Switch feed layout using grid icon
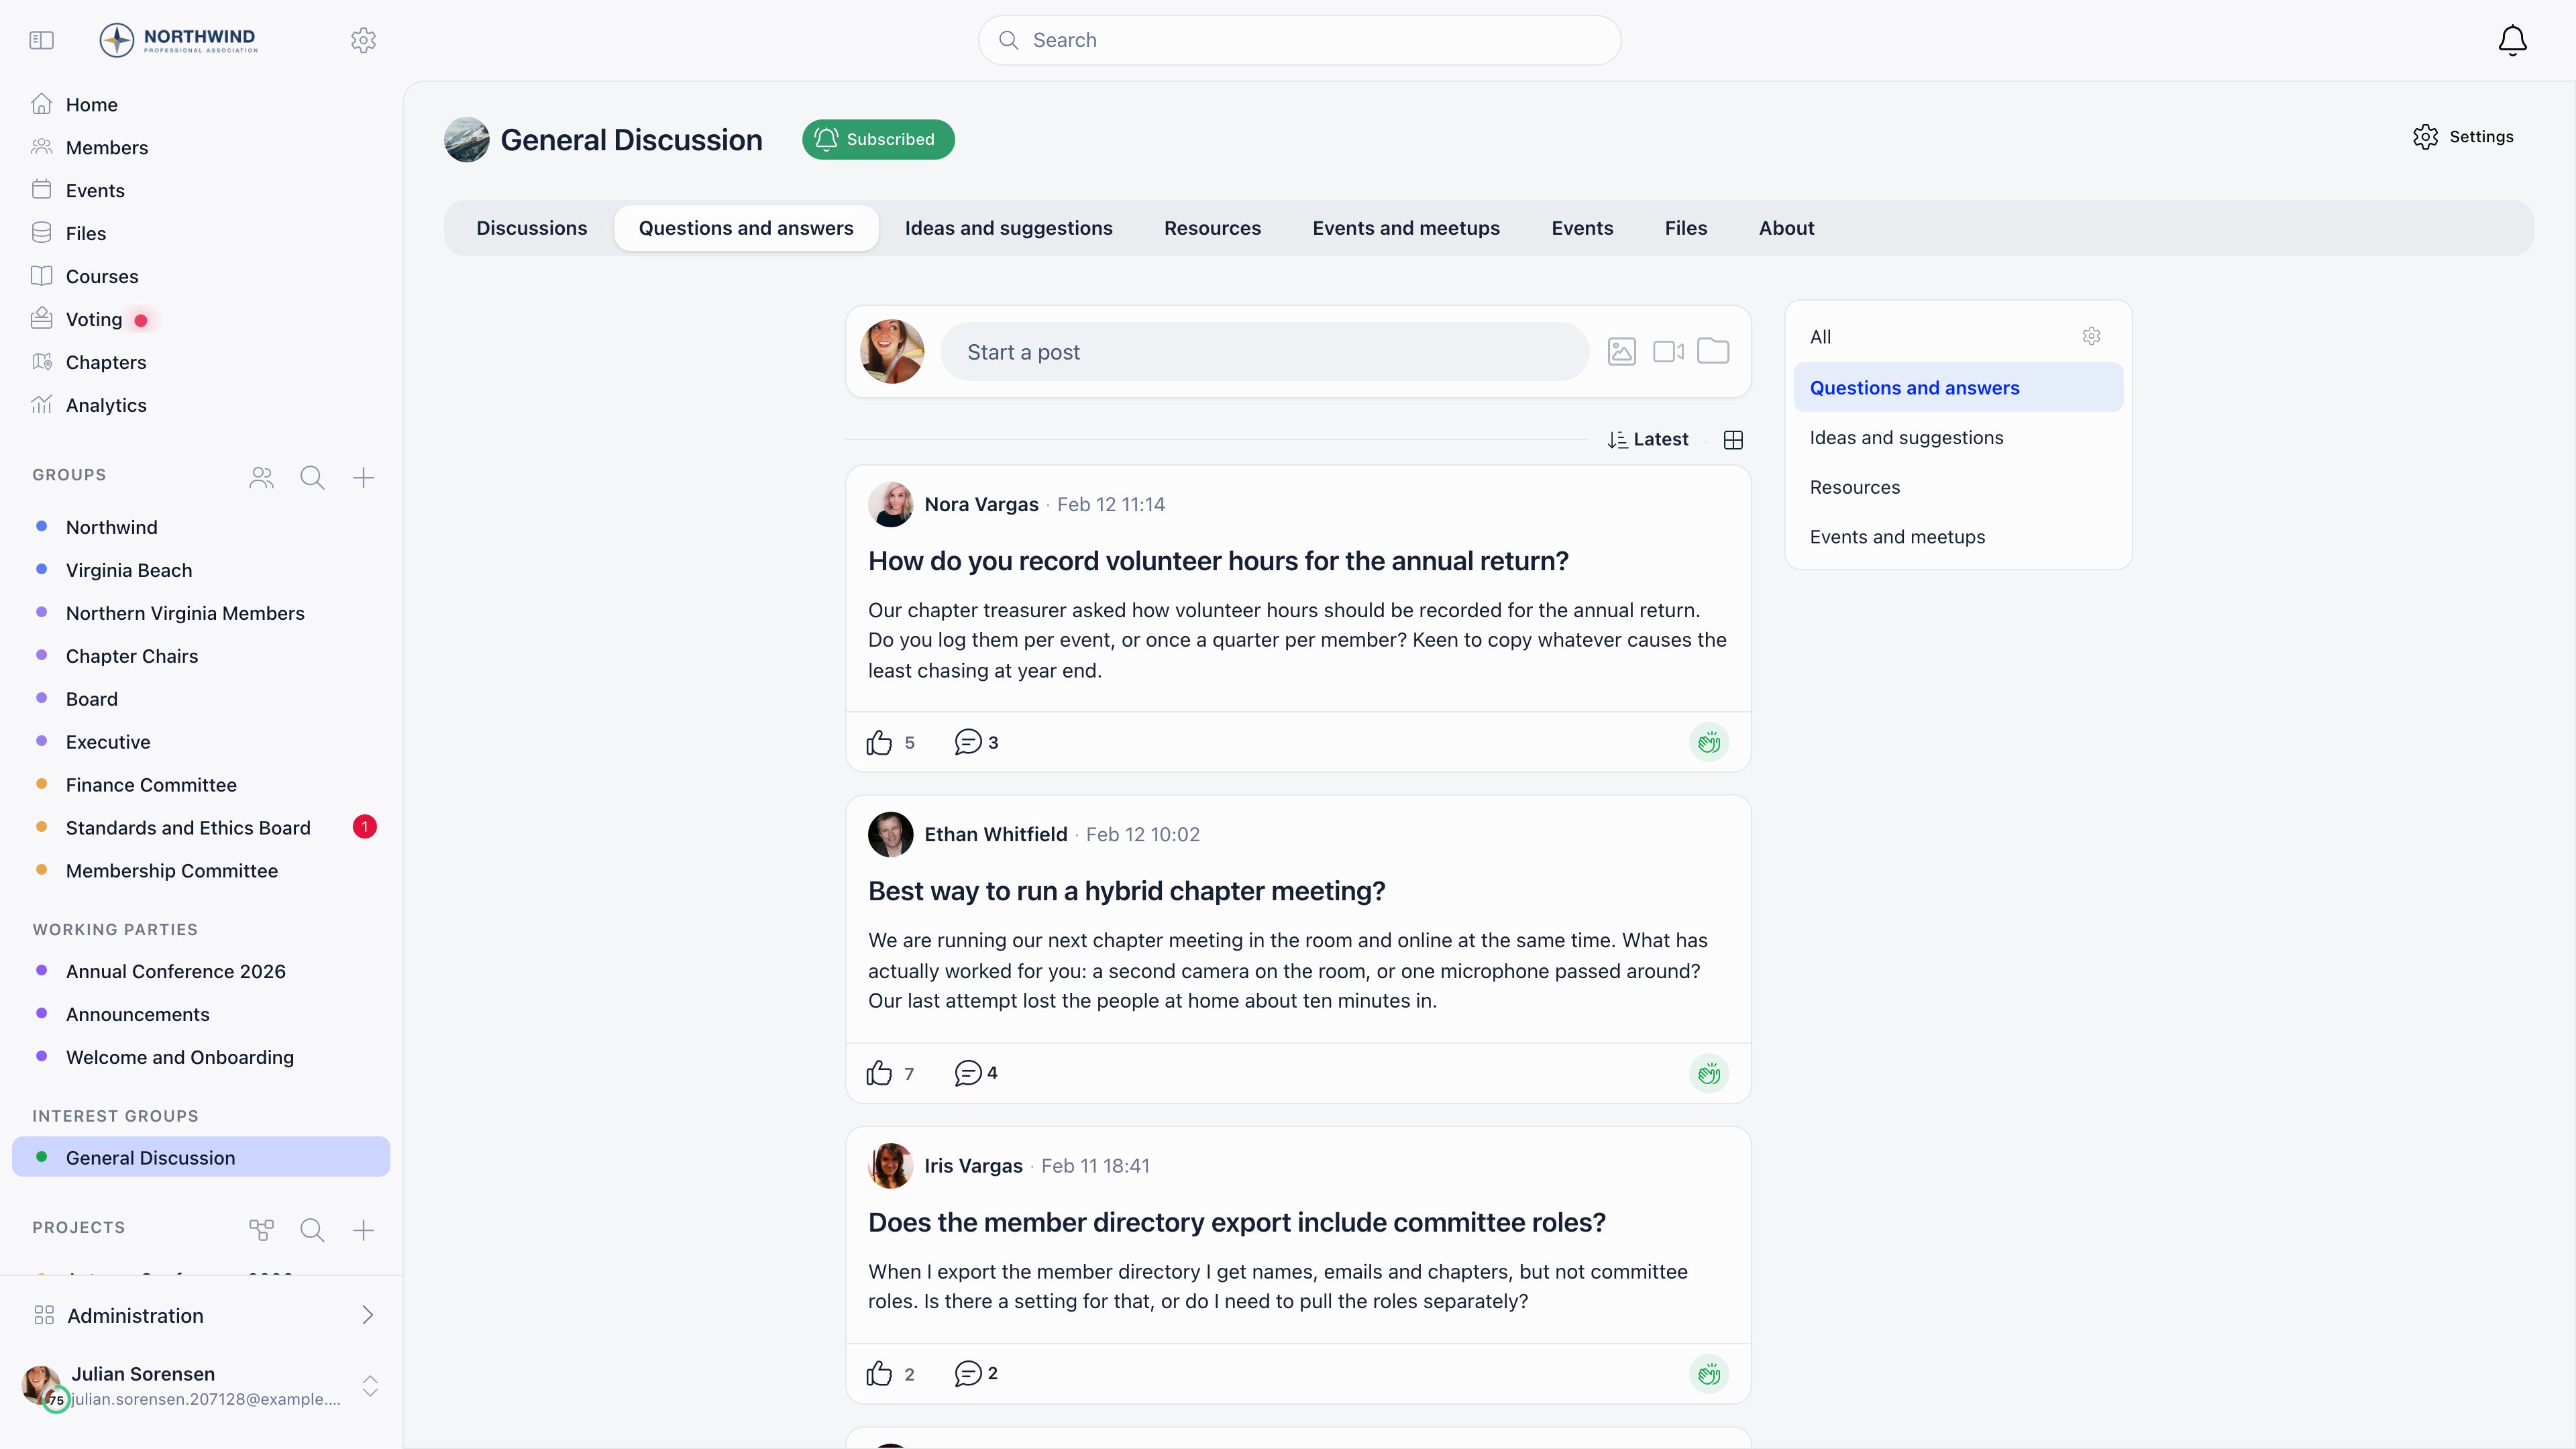The width and height of the screenshot is (2576, 1449). [1733, 440]
